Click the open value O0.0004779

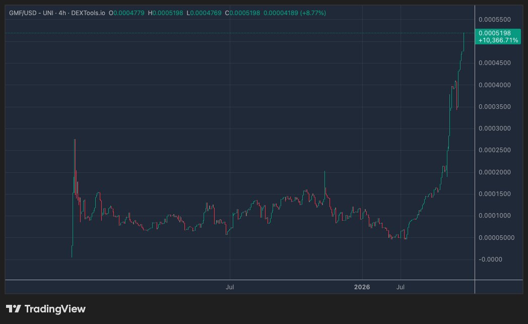pyautogui.click(x=126, y=13)
